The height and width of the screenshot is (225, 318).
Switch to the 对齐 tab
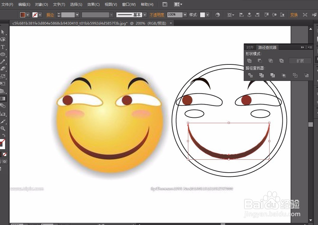pos(250,48)
